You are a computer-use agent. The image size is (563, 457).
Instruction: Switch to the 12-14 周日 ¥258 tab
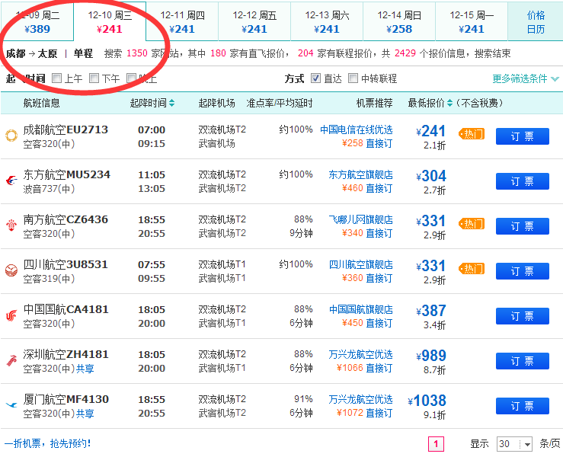coord(399,22)
